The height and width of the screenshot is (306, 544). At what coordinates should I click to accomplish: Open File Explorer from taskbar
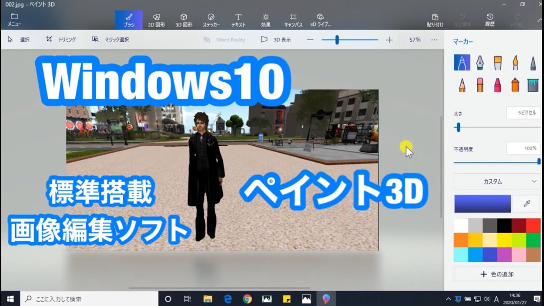[x=207, y=299]
